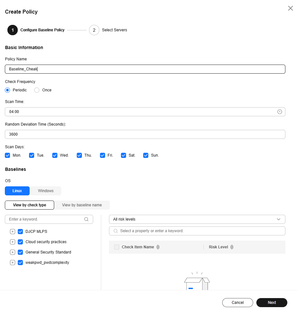Open the All risk levels dropdown

tap(197, 219)
